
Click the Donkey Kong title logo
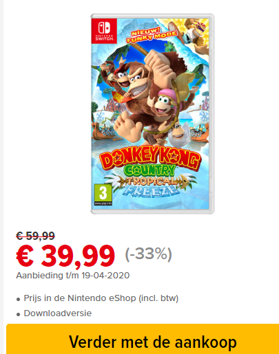click(x=150, y=158)
